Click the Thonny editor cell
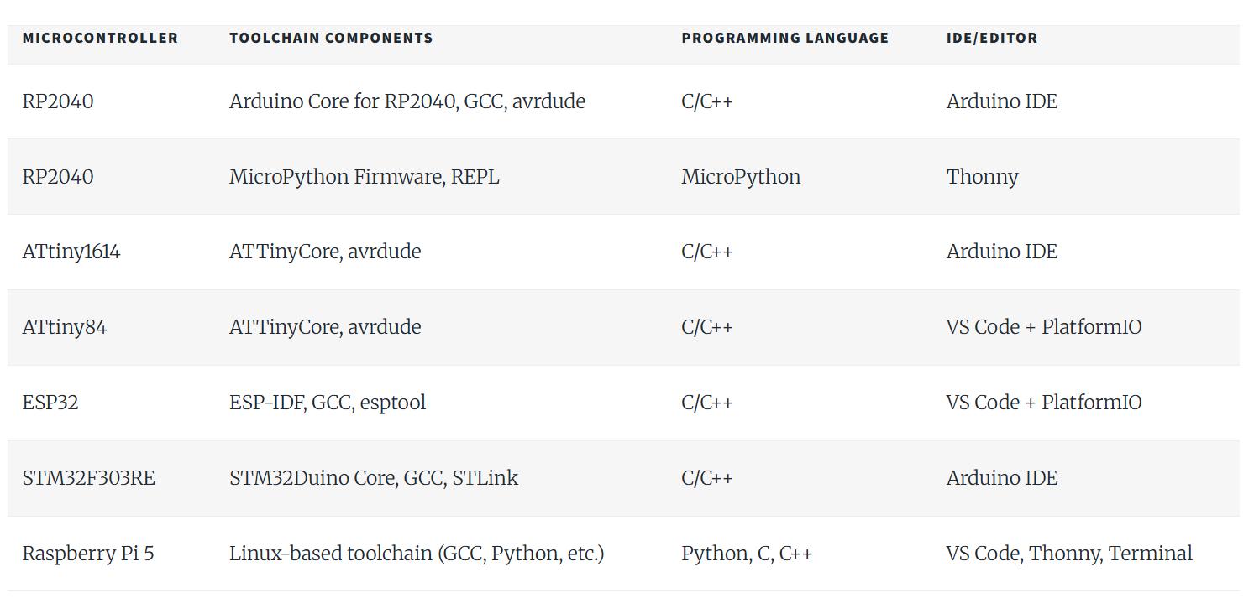The image size is (1254, 598). (982, 177)
